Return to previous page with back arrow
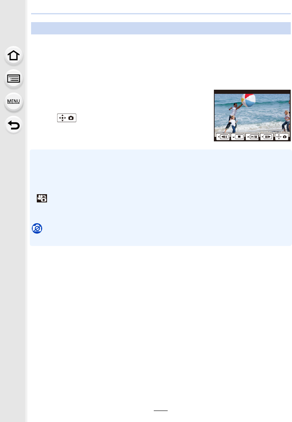This screenshot has height=422, width=292. 13,125
